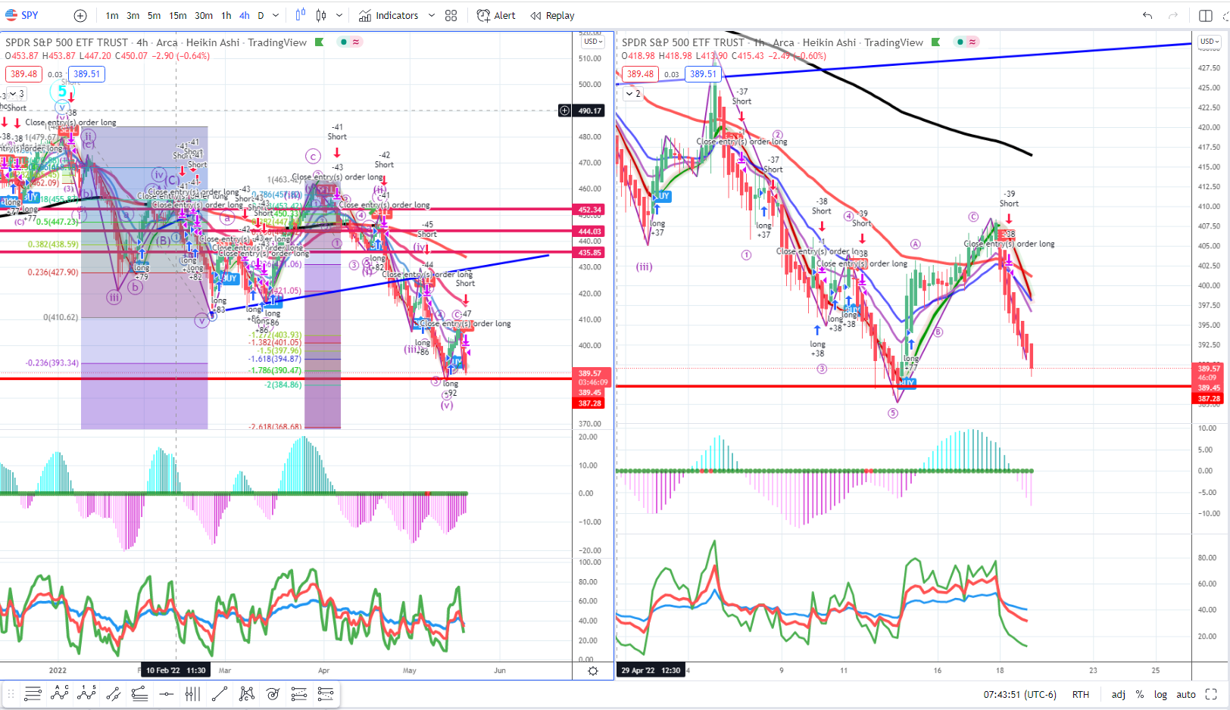Select the 30m timeframe

coord(204,15)
